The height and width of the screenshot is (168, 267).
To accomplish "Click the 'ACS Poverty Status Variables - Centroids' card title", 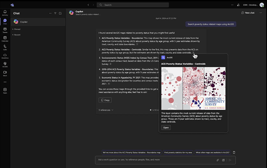I will 183,64.
